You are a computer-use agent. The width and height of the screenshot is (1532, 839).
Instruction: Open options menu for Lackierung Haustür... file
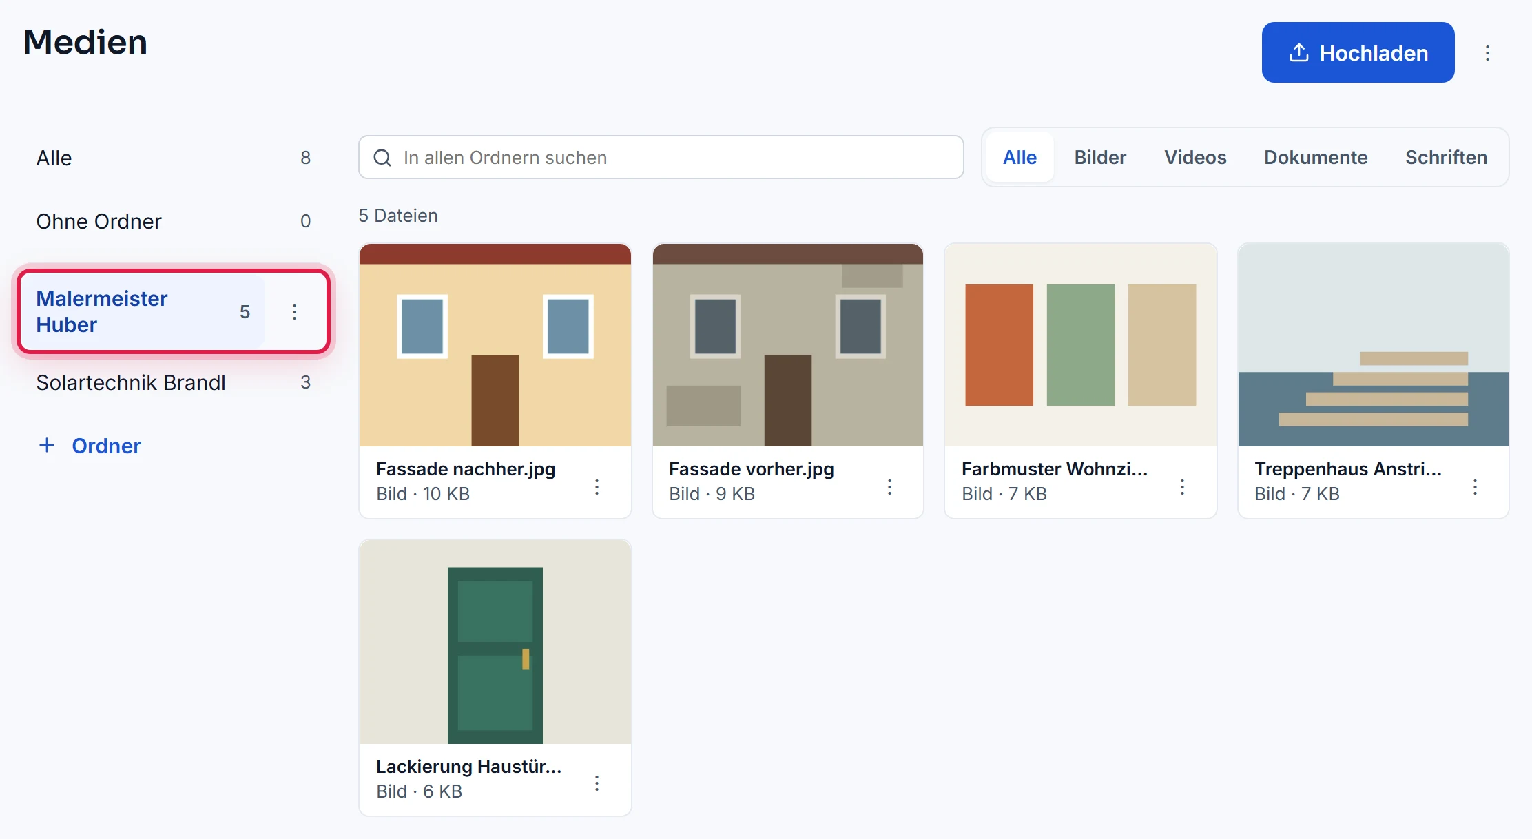coord(597,783)
